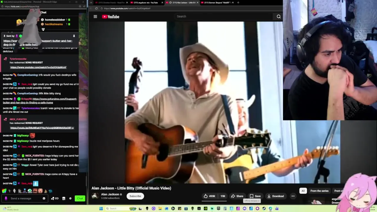Open Windows Start menu

[101, 208]
